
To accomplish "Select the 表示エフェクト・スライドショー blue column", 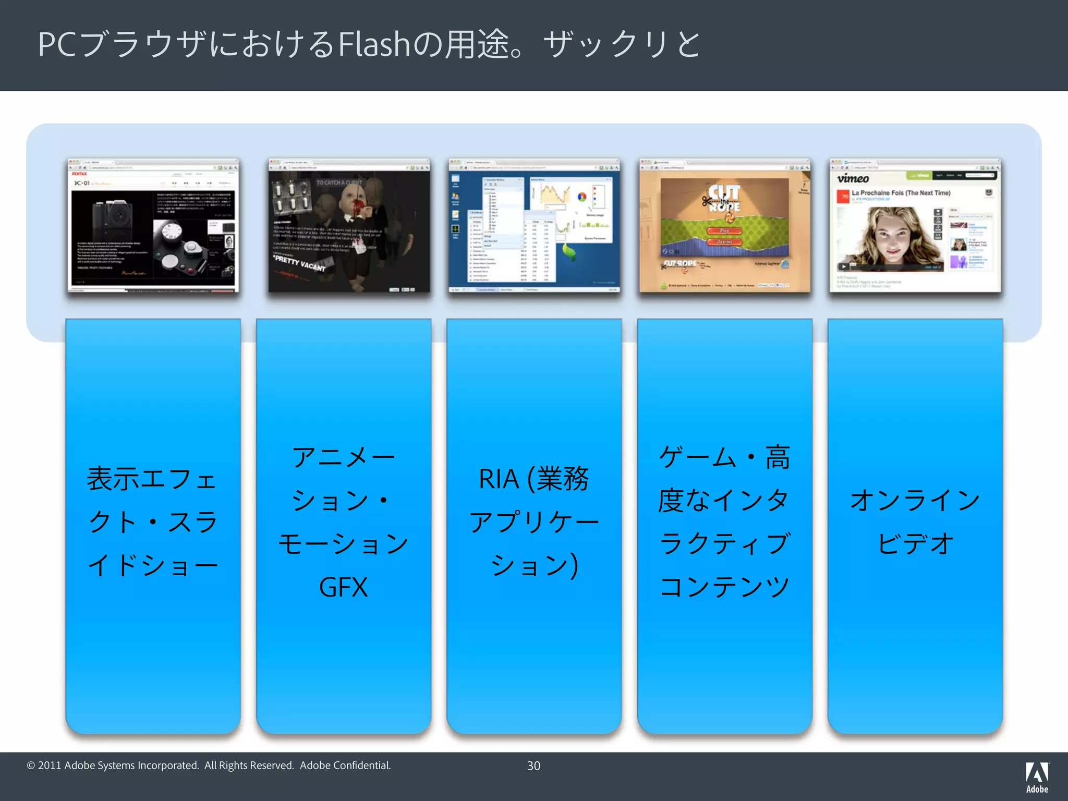I will [153, 526].
